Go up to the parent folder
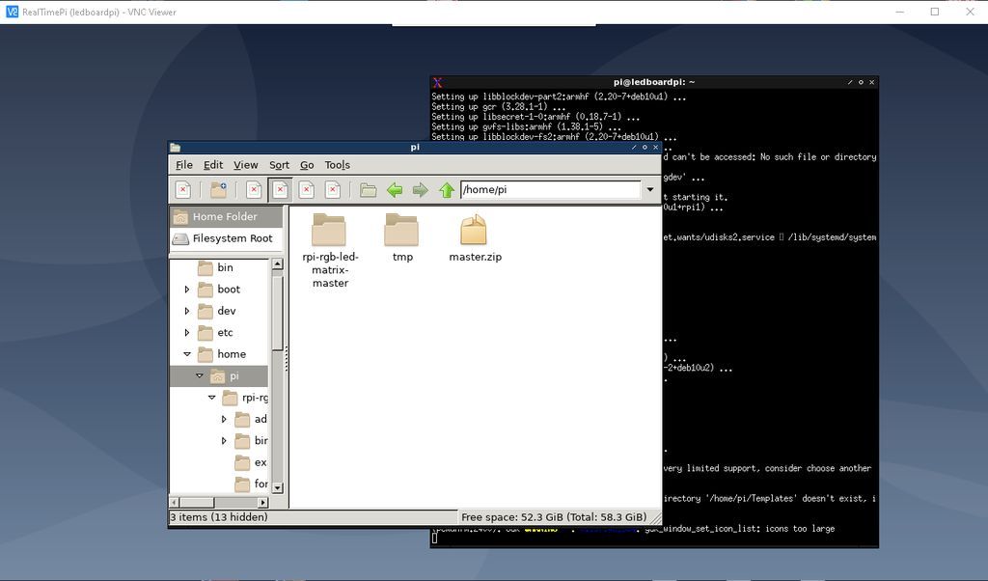The width and height of the screenshot is (988, 581). [x=446, y=190]
